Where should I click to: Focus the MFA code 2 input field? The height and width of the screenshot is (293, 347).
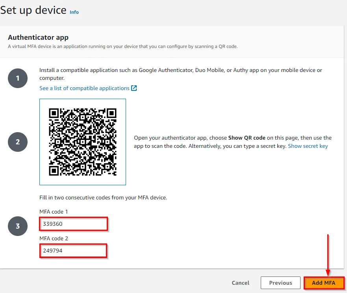click(73, 251)
